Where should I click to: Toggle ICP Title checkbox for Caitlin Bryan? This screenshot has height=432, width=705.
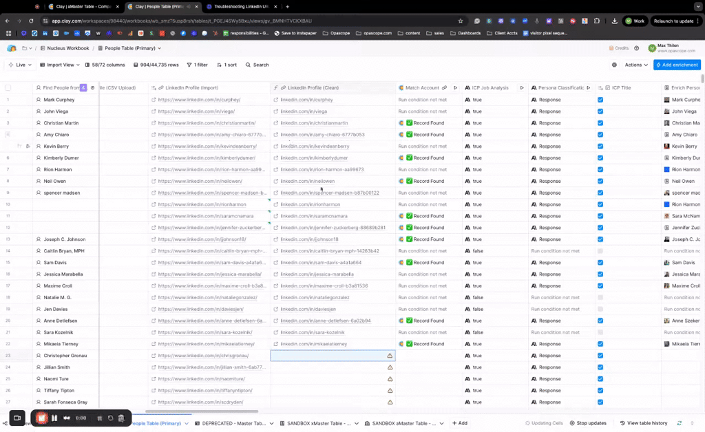point(600,251)
